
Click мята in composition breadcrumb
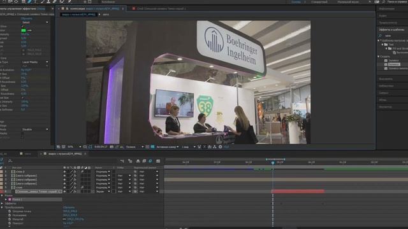(x=106, y=14)
